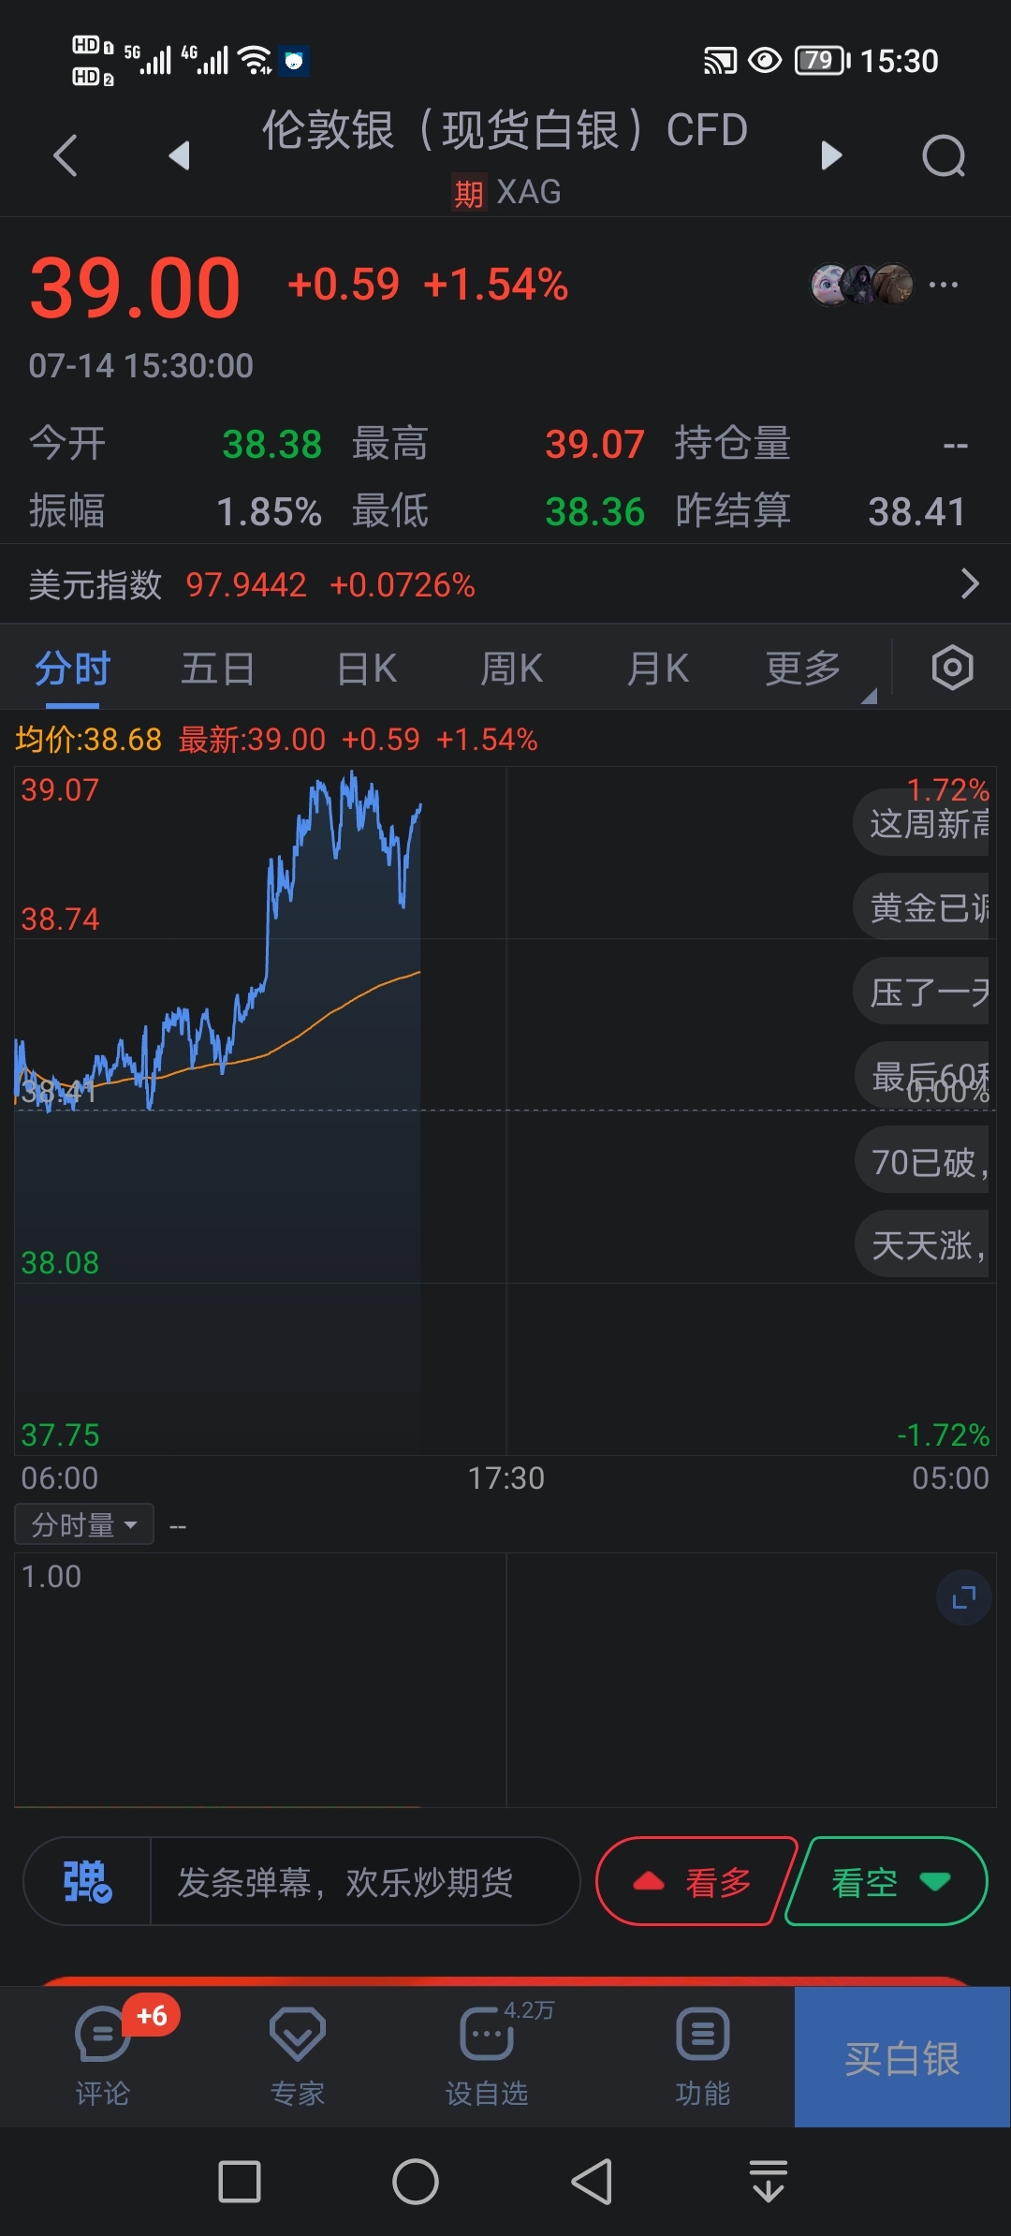
Task: Switch to the 日K tab
Action: point(366,669)
